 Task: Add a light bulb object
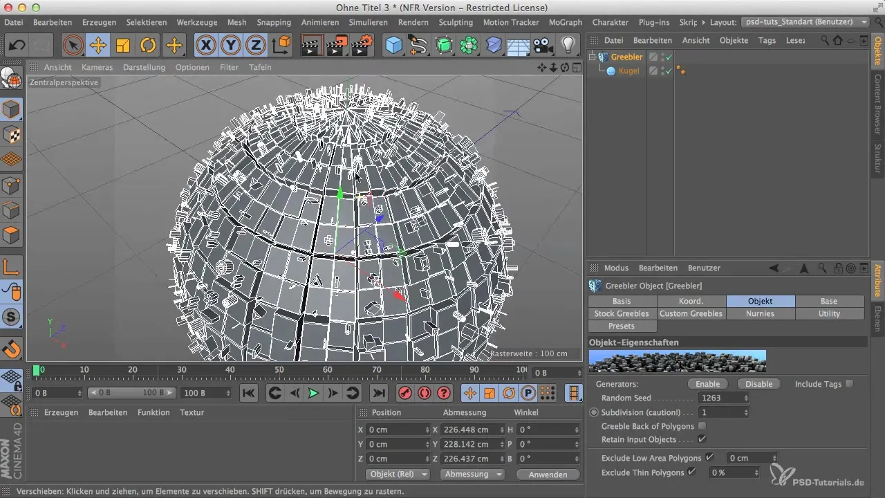[x=568, y=46]
